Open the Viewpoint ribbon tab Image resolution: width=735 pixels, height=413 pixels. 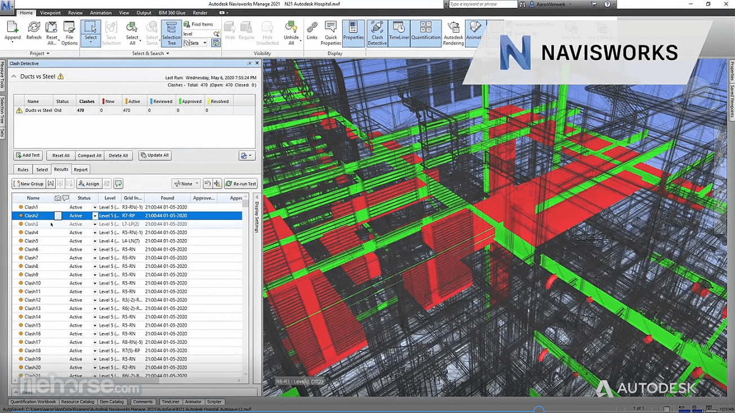pyautogui.click(x=50, y=12)
